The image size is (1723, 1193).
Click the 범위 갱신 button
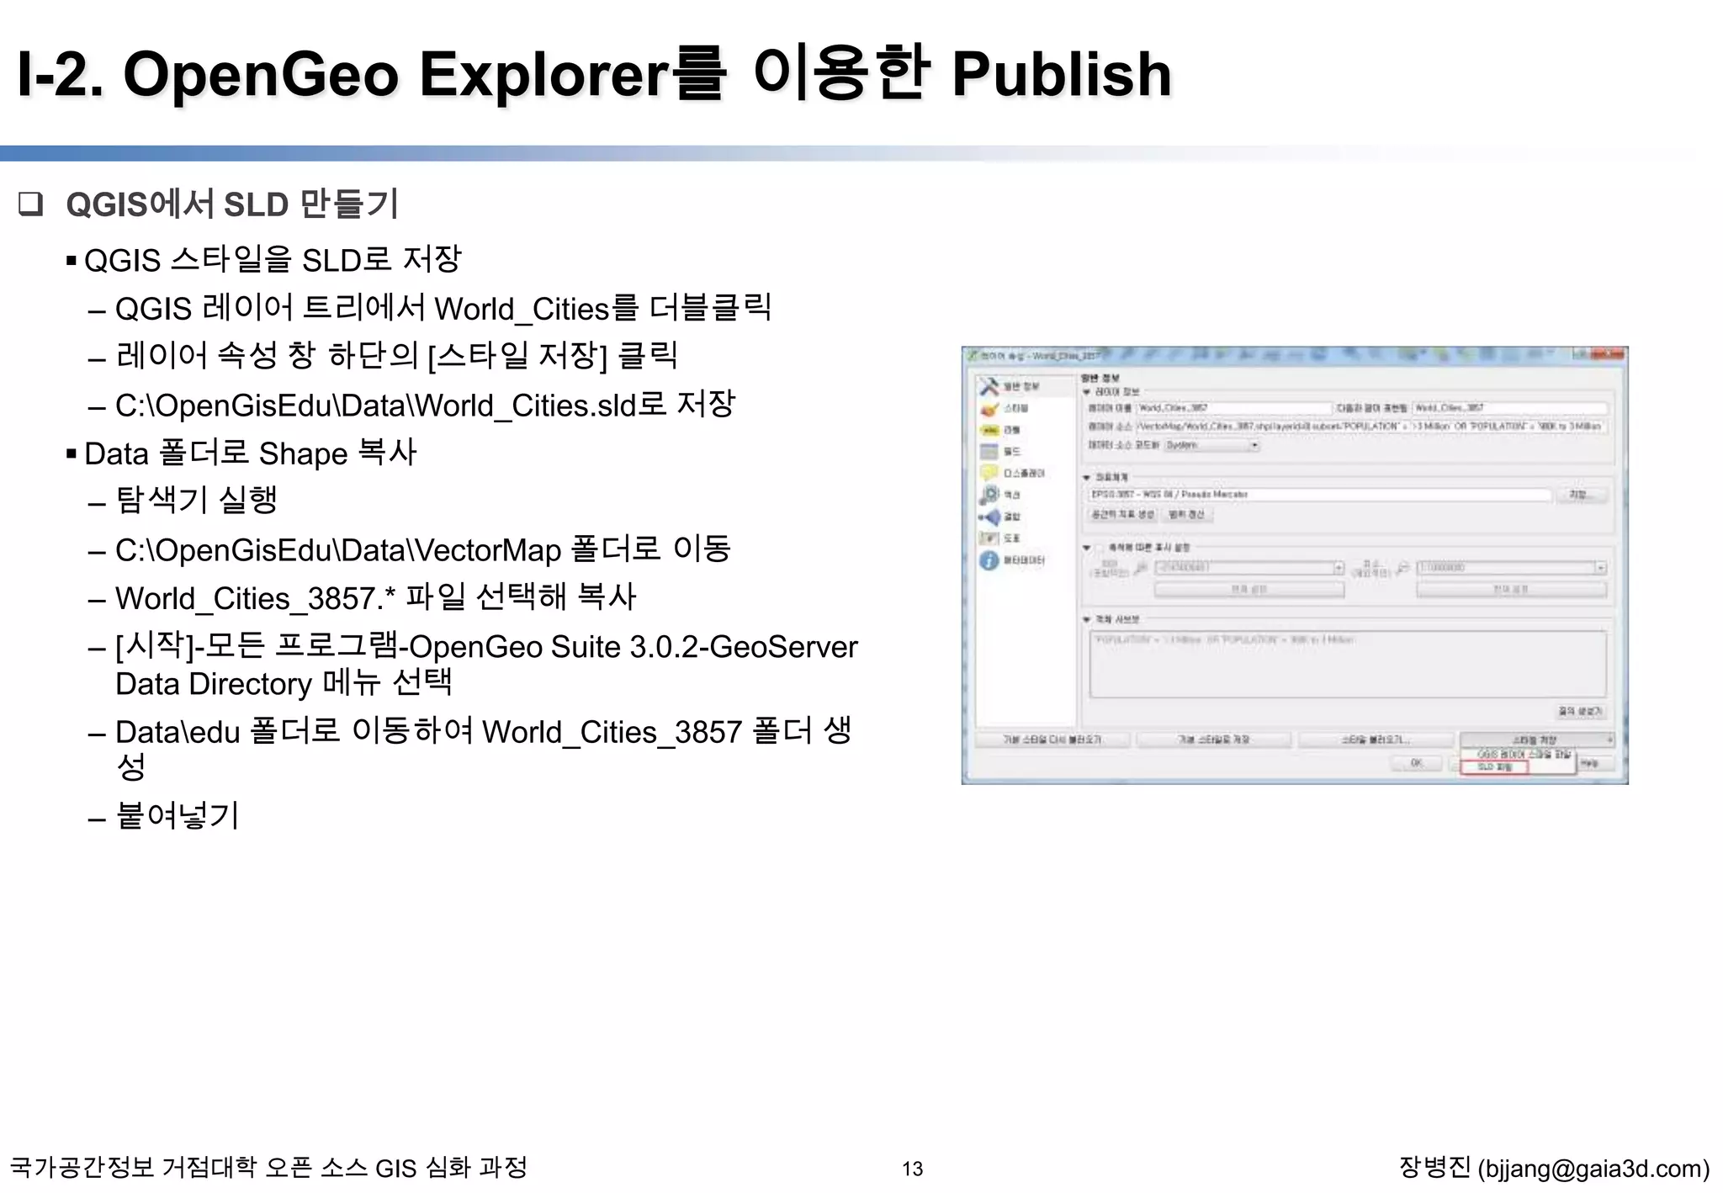[x=1186, y=514]
